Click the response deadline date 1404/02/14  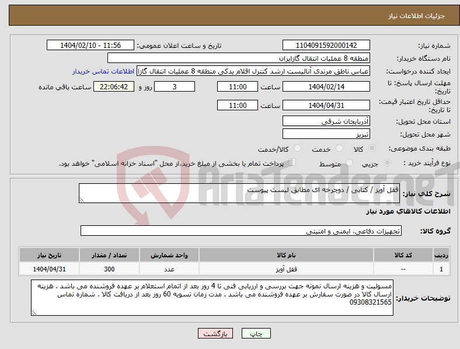point(326,87)
